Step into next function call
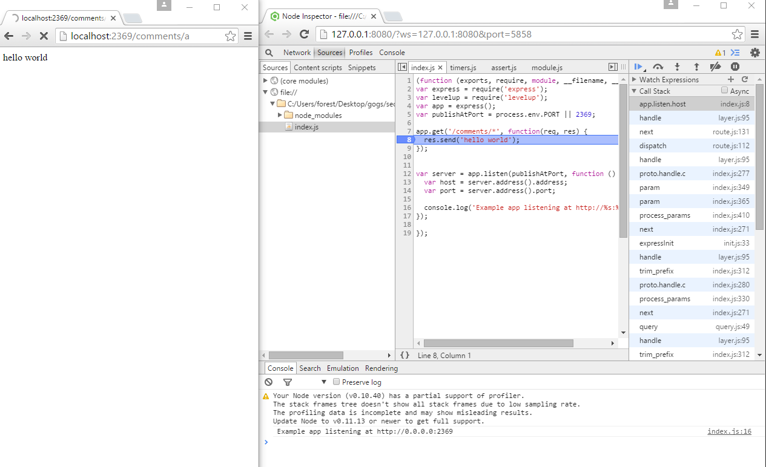 click(678, 67)
